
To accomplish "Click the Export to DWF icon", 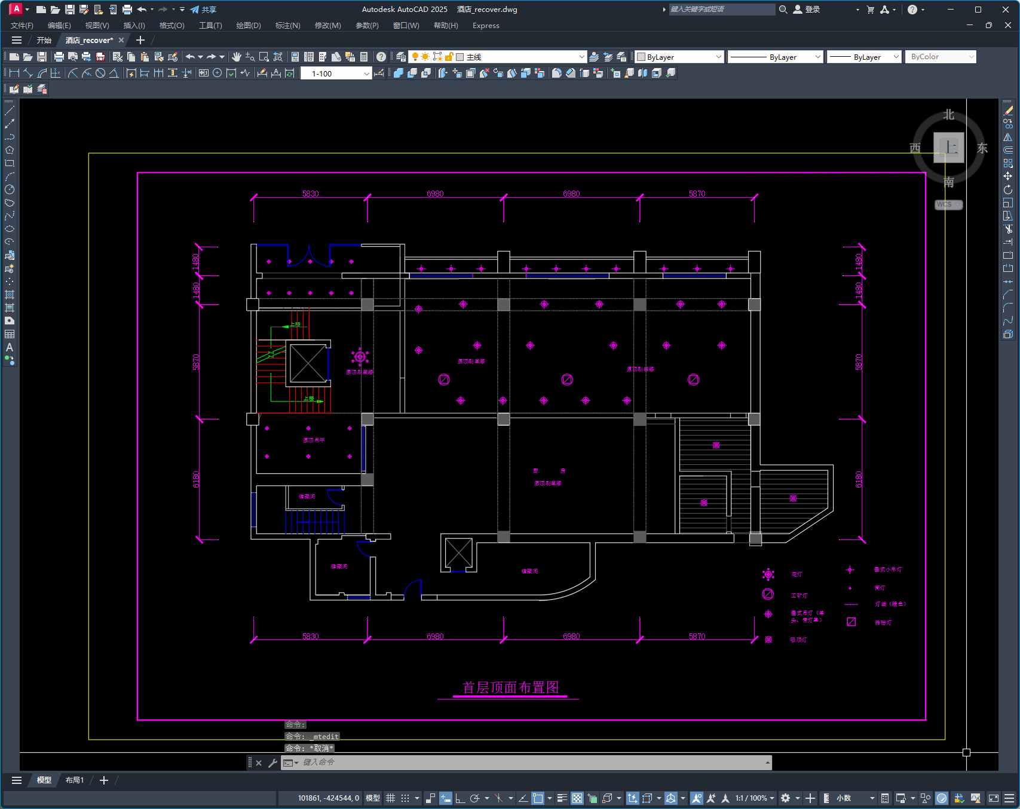I will [x=100, y=57].
